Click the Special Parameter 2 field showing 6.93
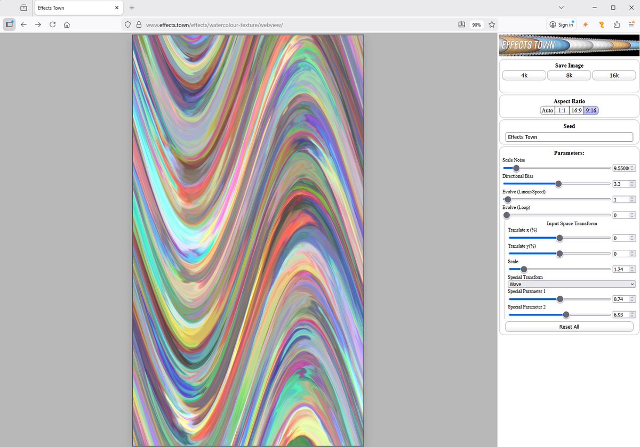The height and width of the screenshot is (447, 640). click(624, 315)
